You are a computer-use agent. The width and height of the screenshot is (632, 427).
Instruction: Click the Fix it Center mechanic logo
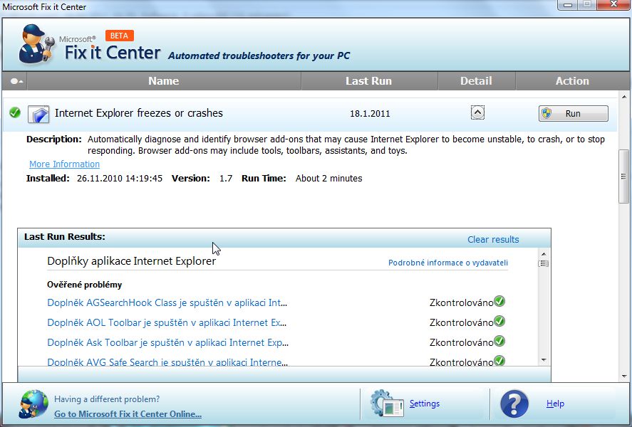pos(36,44)
